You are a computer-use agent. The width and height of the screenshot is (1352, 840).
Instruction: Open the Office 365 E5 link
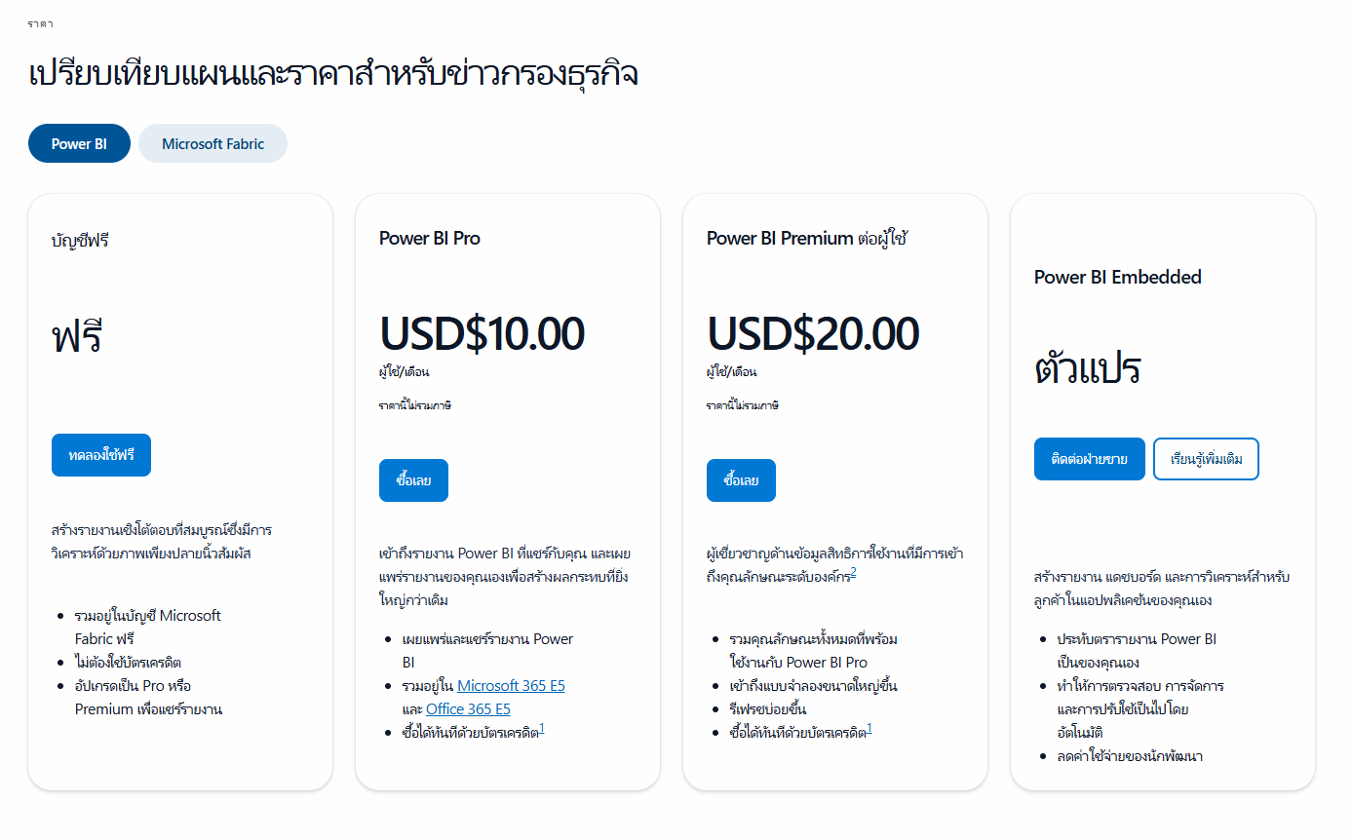(x=469, y=708)
